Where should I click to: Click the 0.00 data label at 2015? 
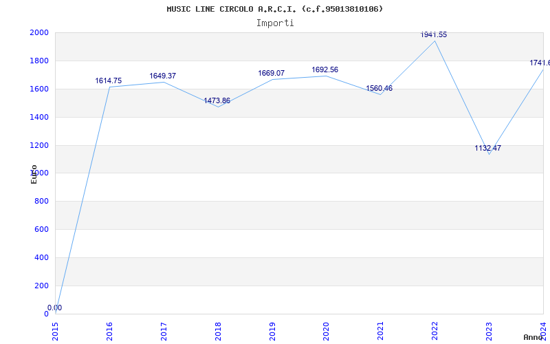(55, 308)
